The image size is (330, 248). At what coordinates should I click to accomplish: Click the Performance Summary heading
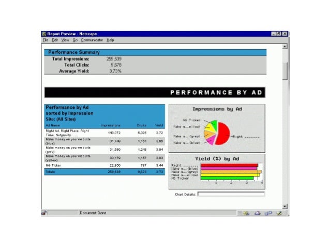point(74,52)
